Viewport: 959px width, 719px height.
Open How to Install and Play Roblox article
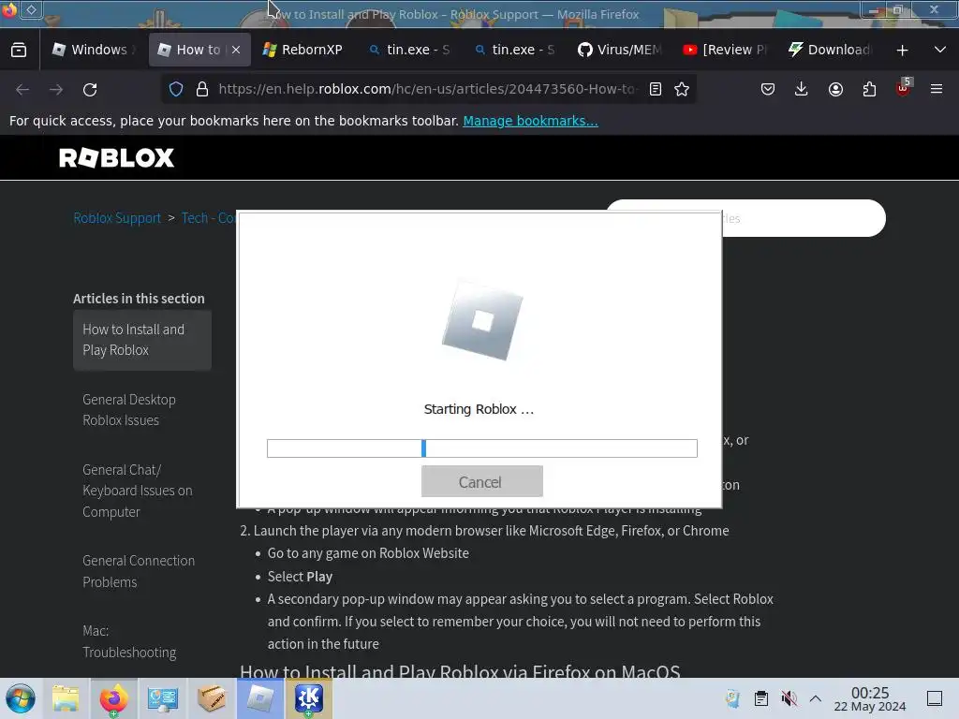coord(142,340)
